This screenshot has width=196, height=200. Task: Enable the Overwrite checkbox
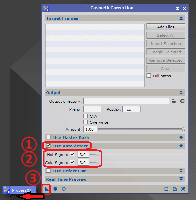[85, 122]
